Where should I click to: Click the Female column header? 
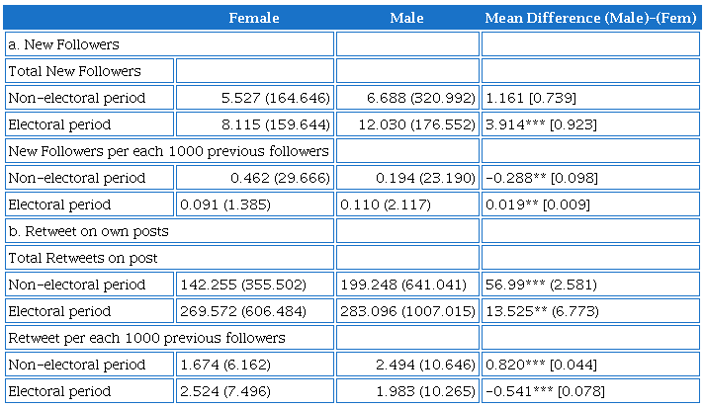click(254, 18)
